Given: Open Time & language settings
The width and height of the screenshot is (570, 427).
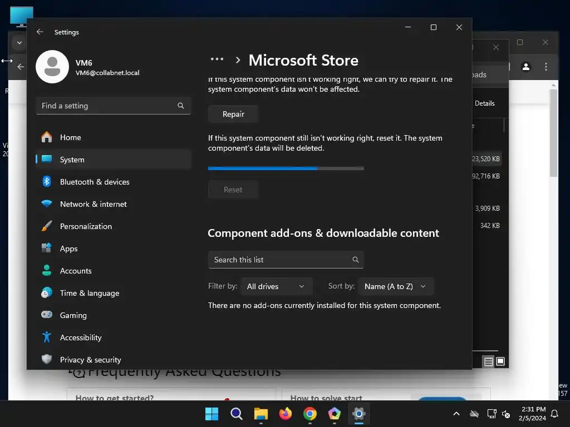Looking at the screenshot, I should click(114, 293).
